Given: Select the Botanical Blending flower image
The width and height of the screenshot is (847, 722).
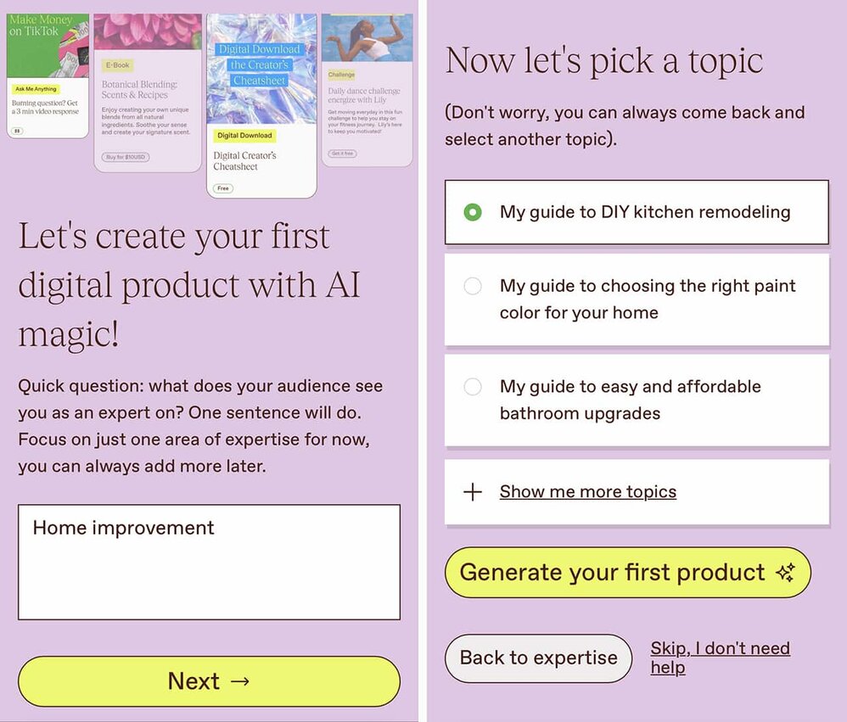Looking at the screenshot, I should pos(147,32).
